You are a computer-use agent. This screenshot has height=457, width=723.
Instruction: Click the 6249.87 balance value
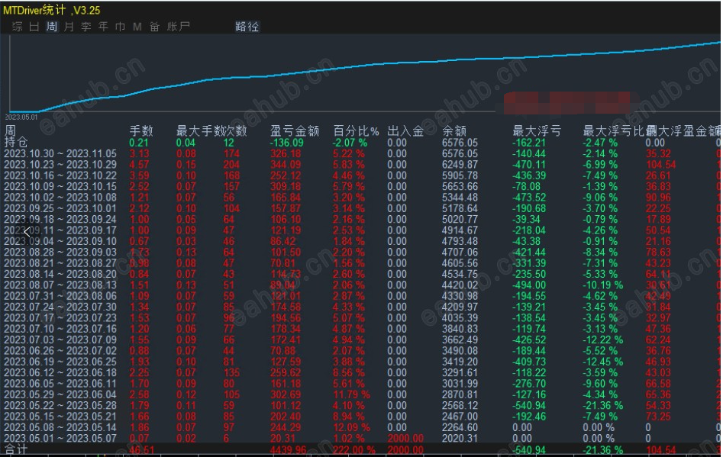tap(460, 165)
